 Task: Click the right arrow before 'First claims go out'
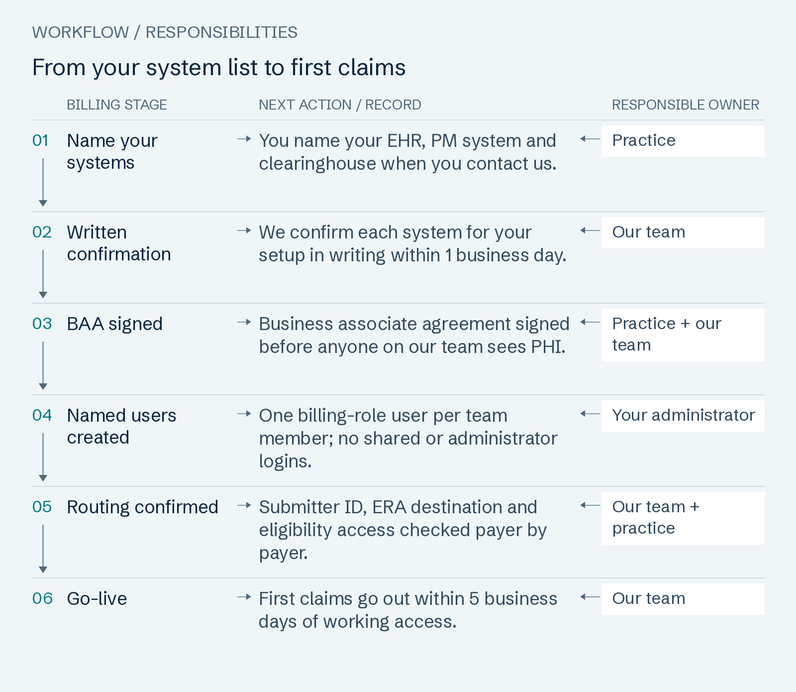[244, 597]
